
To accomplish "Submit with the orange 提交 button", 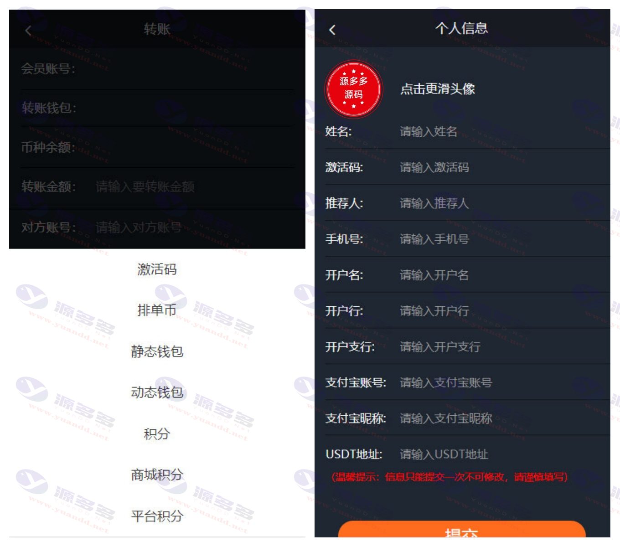I will 462,530.
